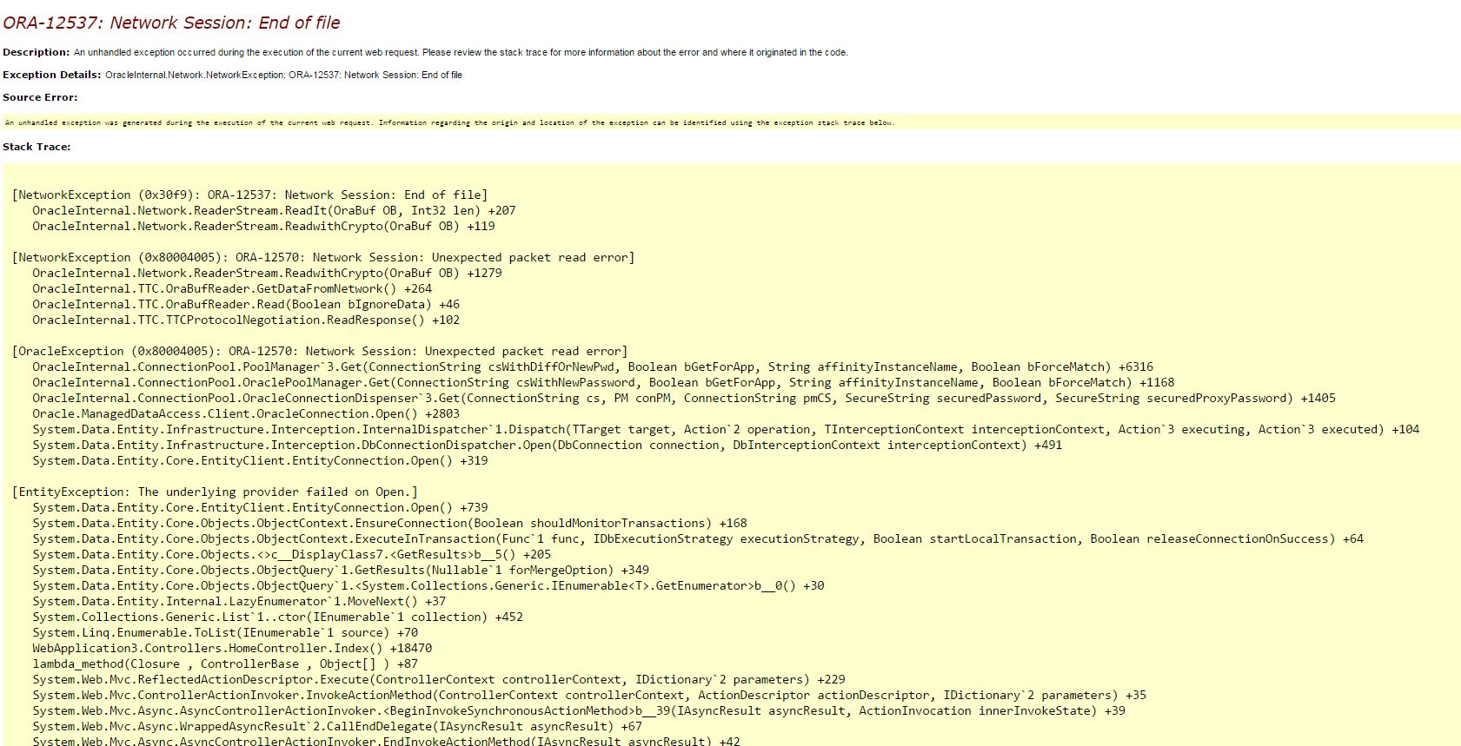Screen dimensions: 1461x746
Task: Click the 'EntityConnection.Open() +319' line
Action: pos(260,461)
